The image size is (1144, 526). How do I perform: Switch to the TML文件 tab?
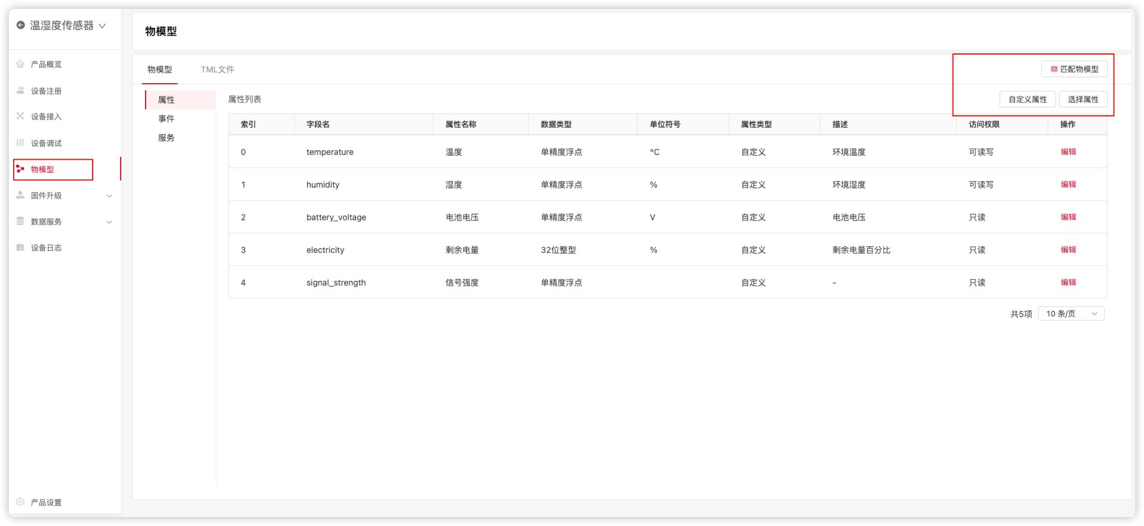(x=218, y=69)
